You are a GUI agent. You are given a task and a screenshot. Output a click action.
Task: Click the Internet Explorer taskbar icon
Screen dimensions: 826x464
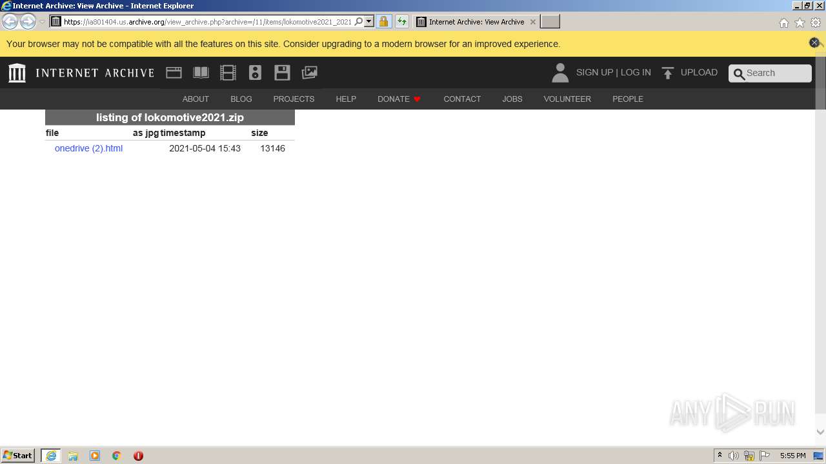pos(51,456)
